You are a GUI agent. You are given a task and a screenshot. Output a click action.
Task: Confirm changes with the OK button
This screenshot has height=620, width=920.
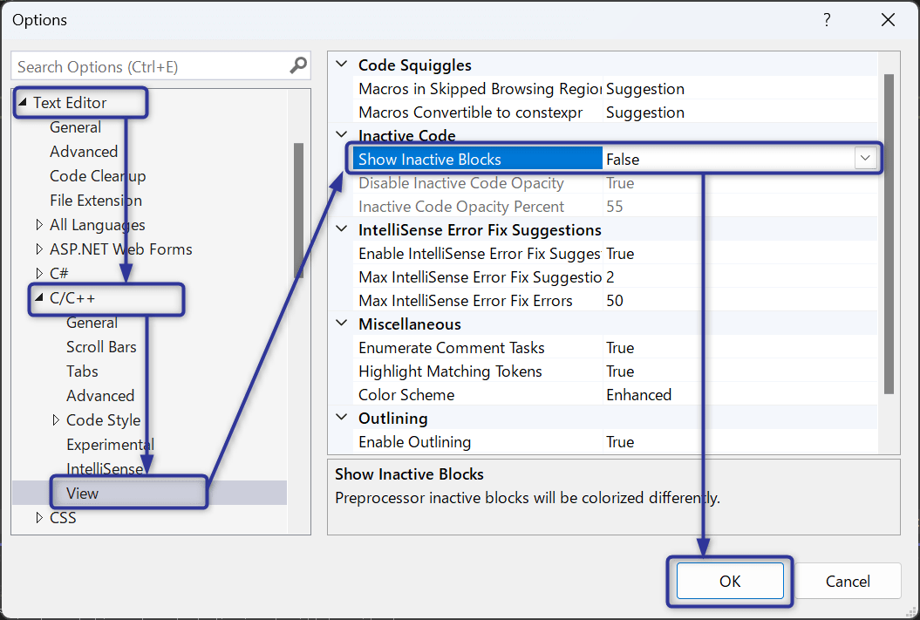click(x=730, y=581)
